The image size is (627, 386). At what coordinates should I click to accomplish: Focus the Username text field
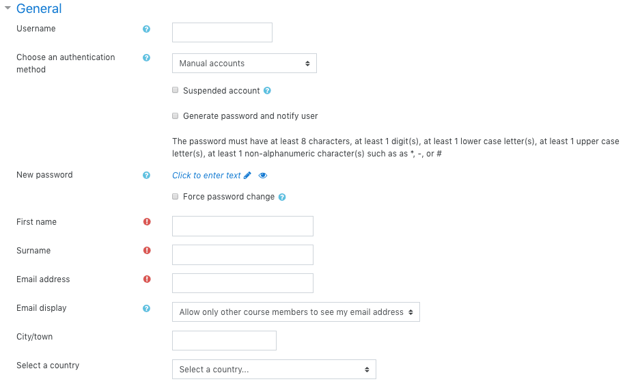(222, 32)
